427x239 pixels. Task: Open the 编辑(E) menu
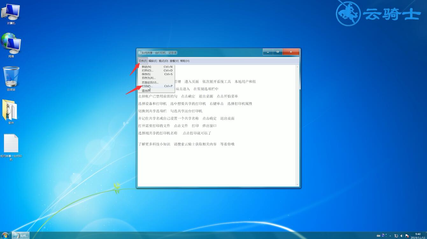153,61
